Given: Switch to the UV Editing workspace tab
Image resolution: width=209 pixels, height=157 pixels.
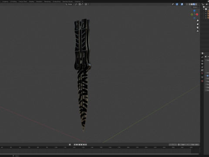Looking at the screenshot, I should point(13,1).
